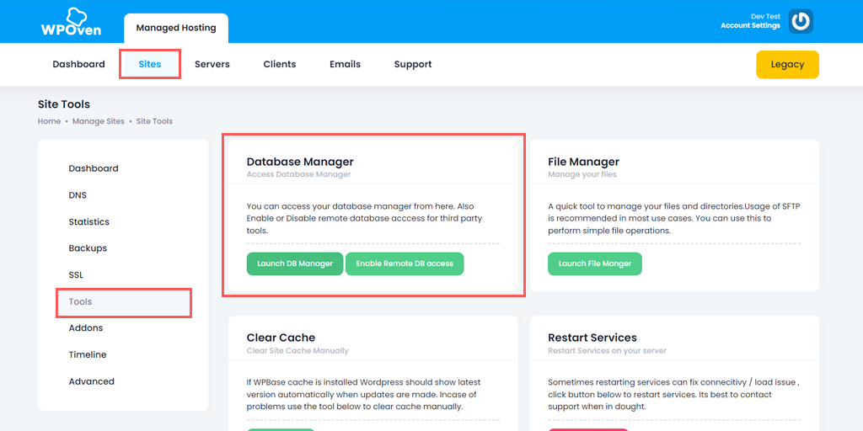Open Statistics in the site sidebar
863x431 pixels.
pos(89,221)
